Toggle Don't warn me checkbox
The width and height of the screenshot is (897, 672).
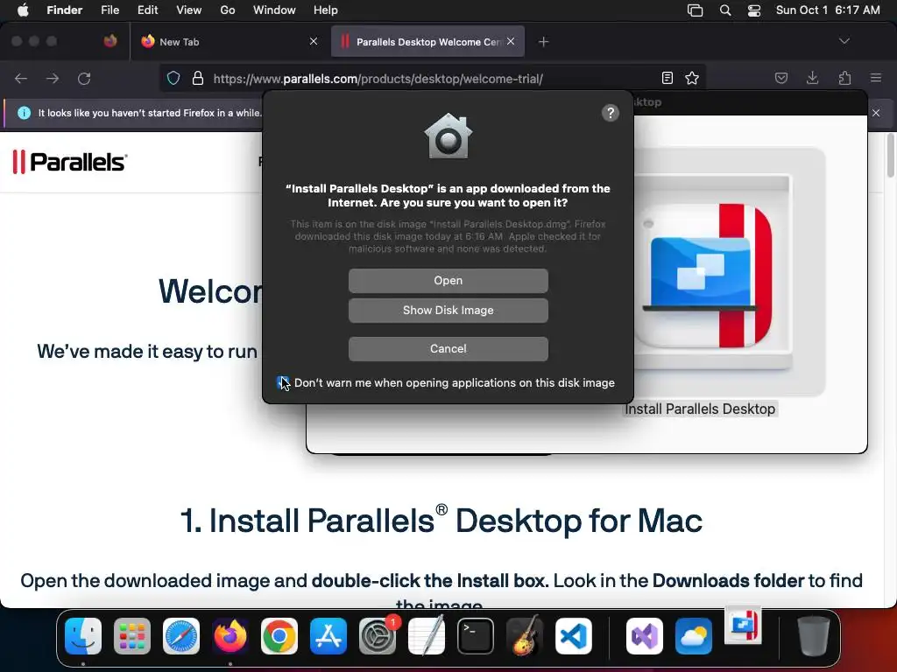[x=283, y=383]
